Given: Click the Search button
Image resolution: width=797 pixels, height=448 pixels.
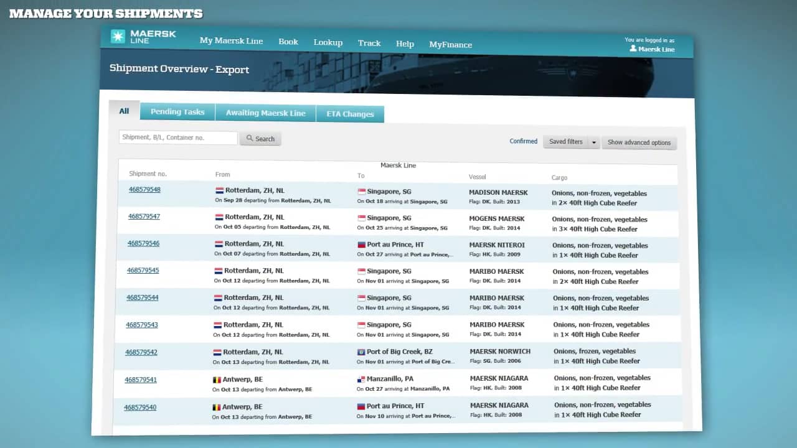Looking at the screenshot, I should [x=260, y=139].
